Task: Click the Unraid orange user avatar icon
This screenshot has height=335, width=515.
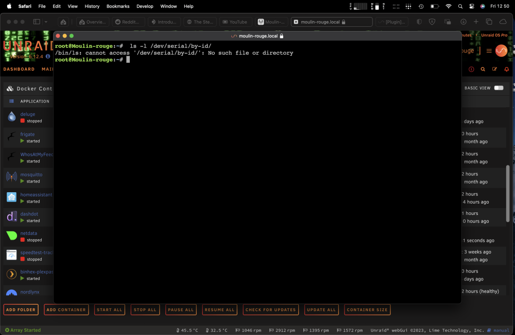Action: [x=501, y=51]
